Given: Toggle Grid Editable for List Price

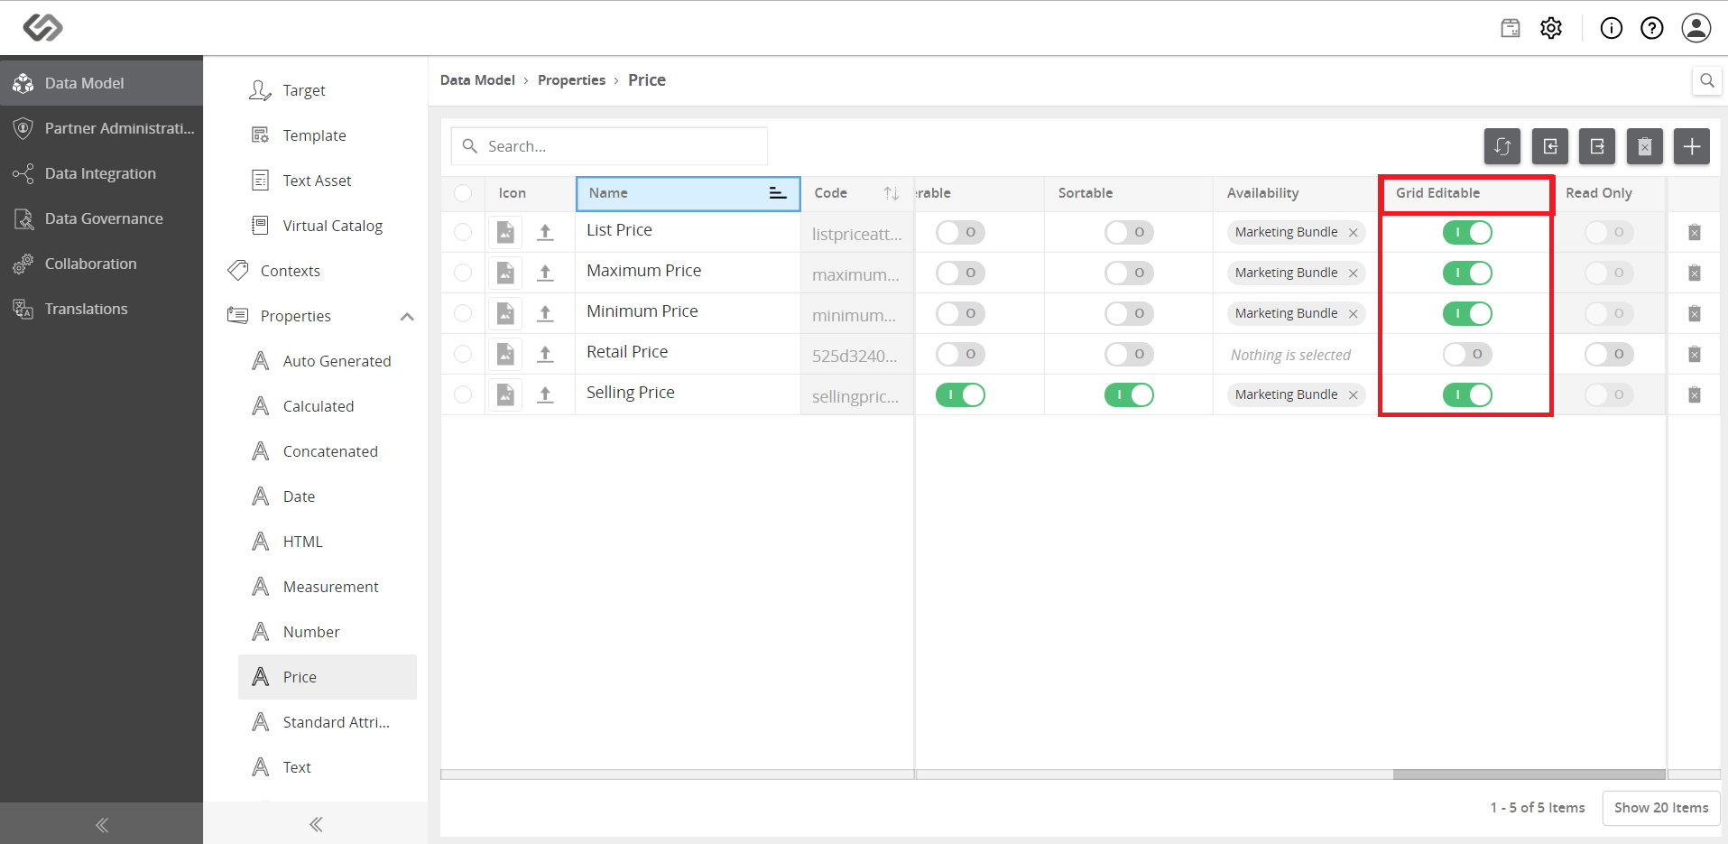Looking at the screenshot, I should (1467, 233).
